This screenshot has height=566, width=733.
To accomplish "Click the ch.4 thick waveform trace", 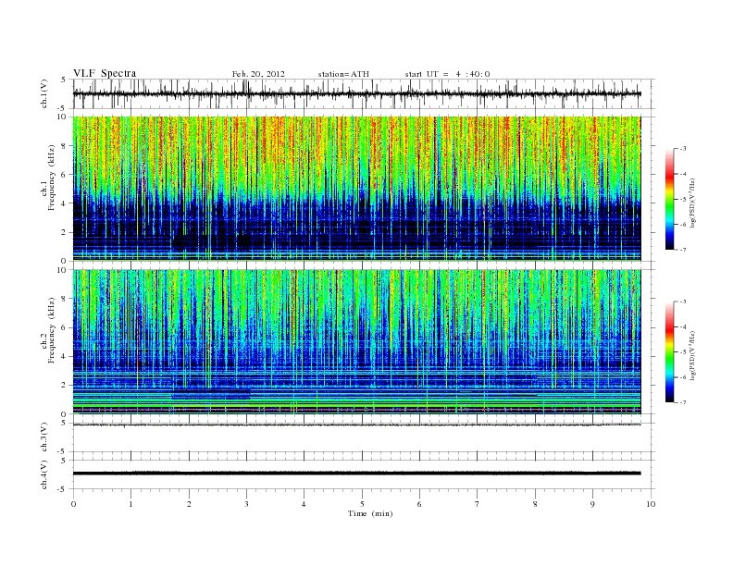I will [356, 474].
